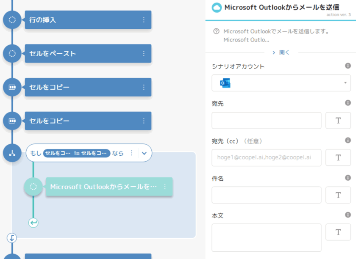
Task: Click the Outlook step's teal circle icon
Action: pos(33,187)
